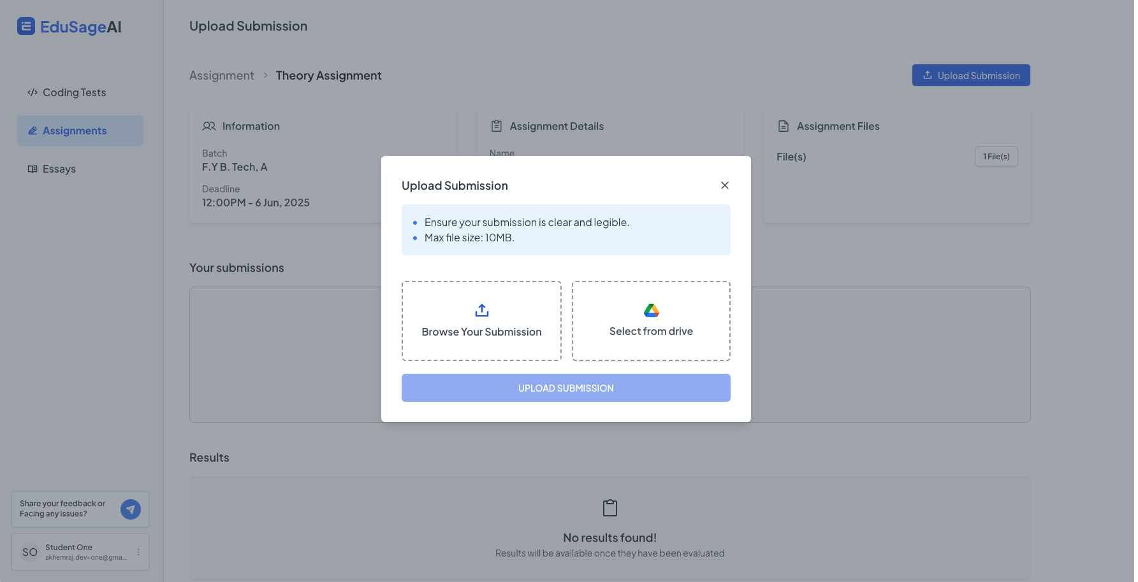Screen dimensions: 1138x582
Task: Click the Coding Tests code icon
Action: click(33, 92)
